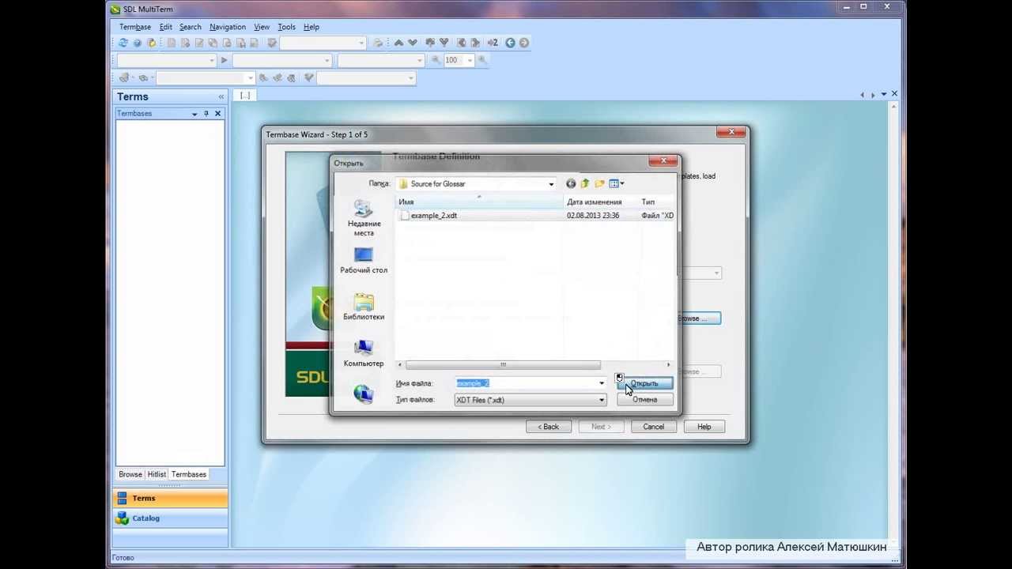Click the up one level folder icon

coord(585,183)
